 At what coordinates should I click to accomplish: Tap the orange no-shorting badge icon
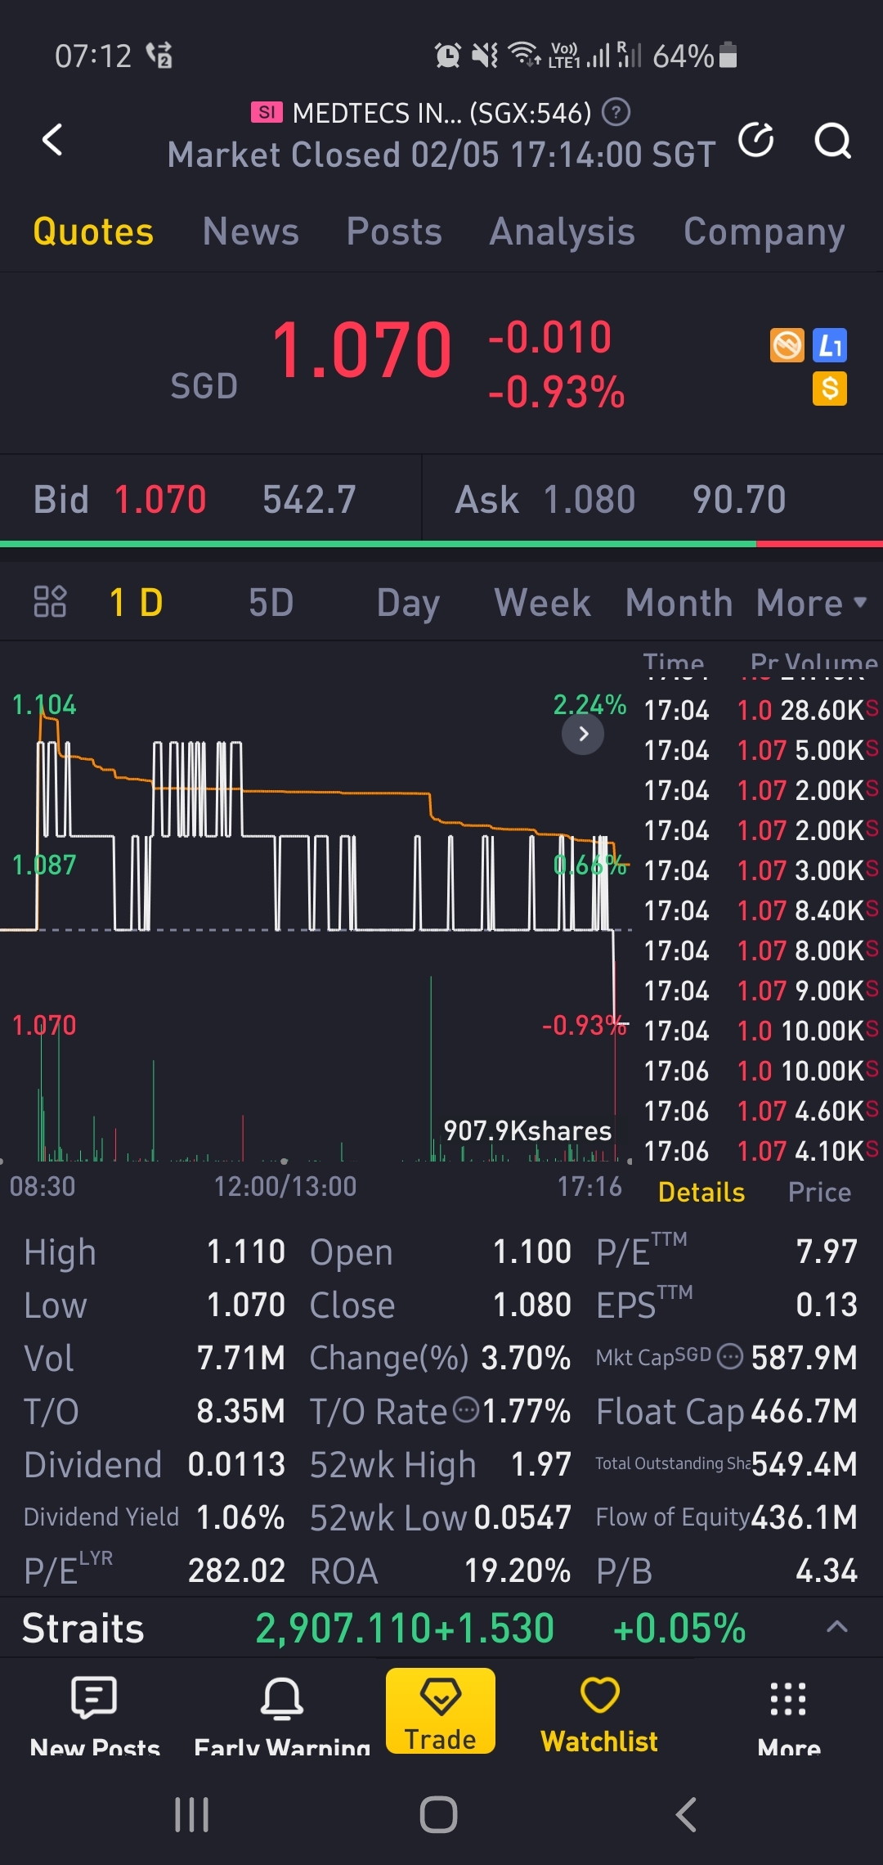(787, 345)
